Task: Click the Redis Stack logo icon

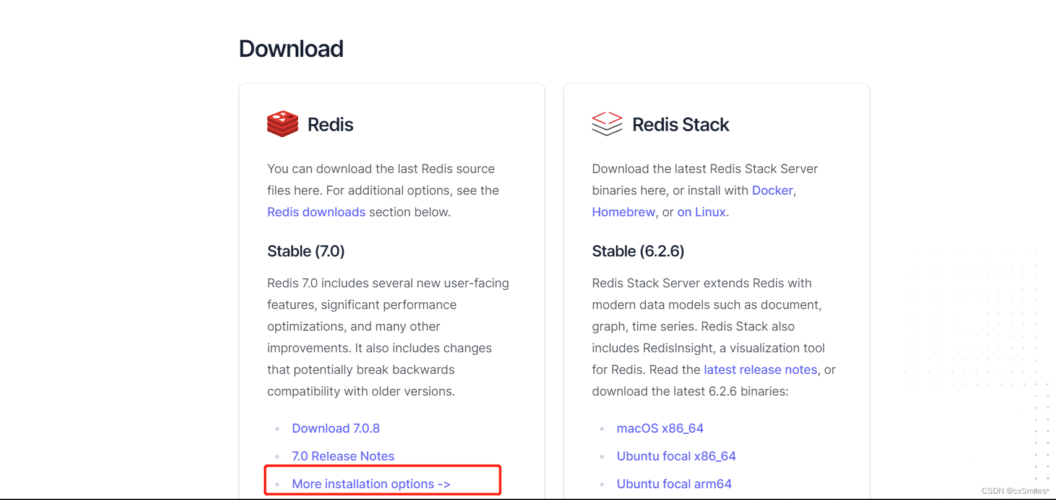Action: coord(607,124)
